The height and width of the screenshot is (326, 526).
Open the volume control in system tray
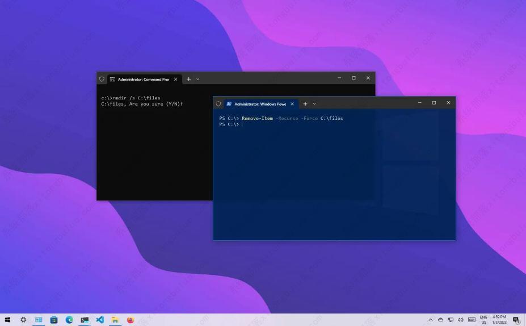(460, 320)
